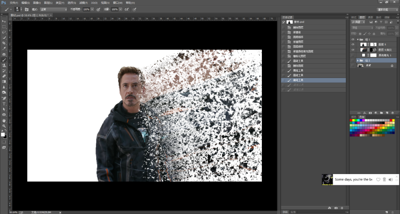Hide the 图层 5 拷贝 layer eye
Screen dimensions: 400x214
(x=353, y=50)
